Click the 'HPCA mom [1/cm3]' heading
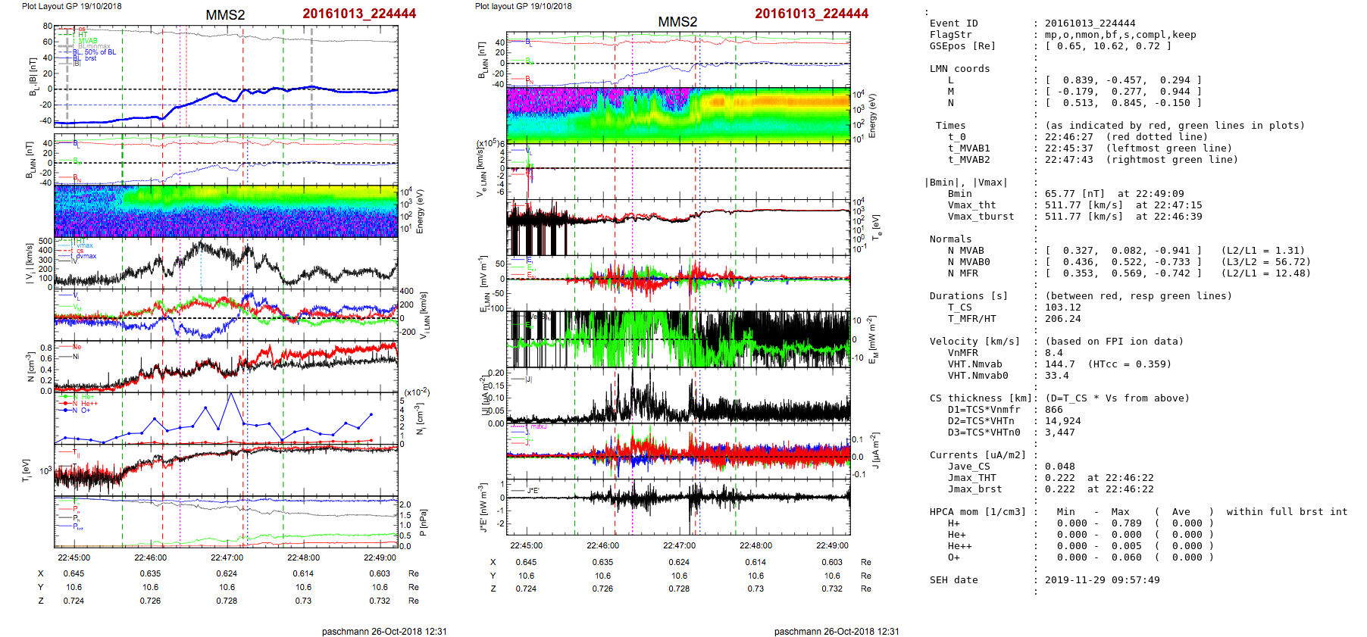 [x=978, y=512]
